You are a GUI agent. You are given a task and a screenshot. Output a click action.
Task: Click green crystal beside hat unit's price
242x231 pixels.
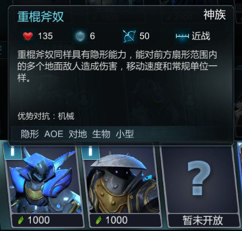[x=99, y=220]
